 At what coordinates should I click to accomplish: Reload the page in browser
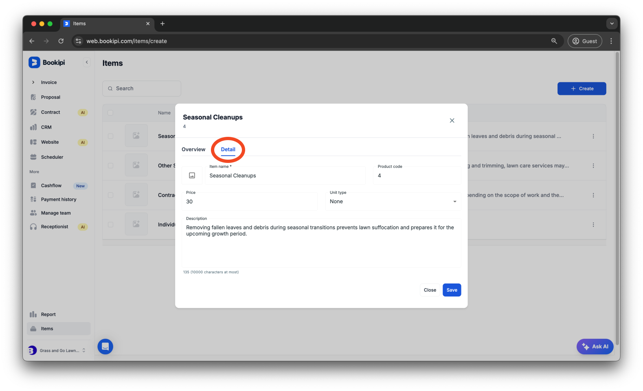61,41
